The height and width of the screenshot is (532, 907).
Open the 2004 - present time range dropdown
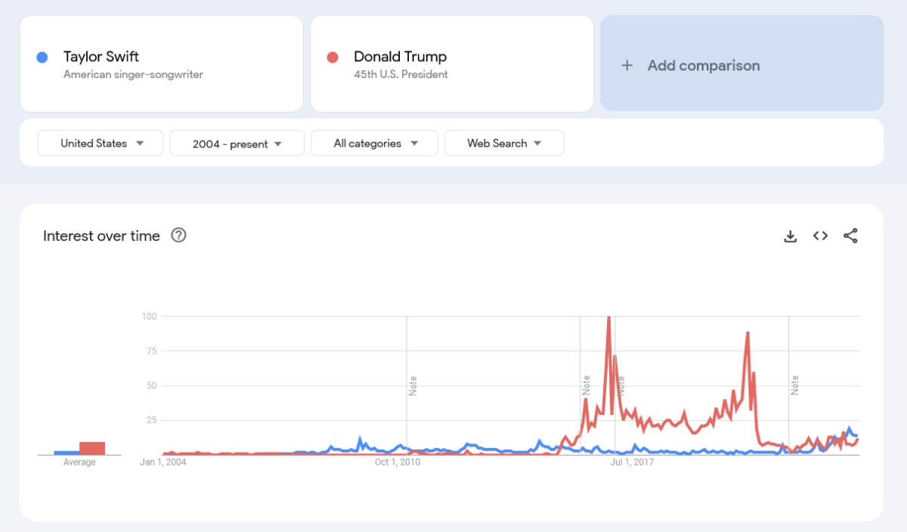[237, 143]
